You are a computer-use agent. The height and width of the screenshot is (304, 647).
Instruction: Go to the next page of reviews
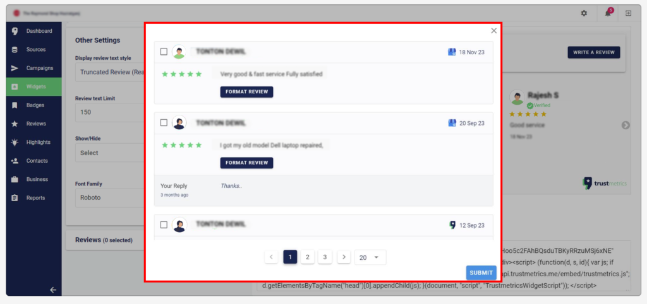click(x=344, y=257)
